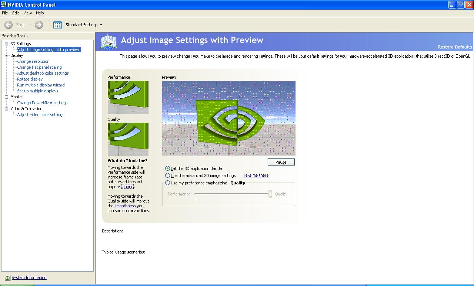
Task: Open 'Adjust video color settings' task
Action: click(x=41, y=115)
